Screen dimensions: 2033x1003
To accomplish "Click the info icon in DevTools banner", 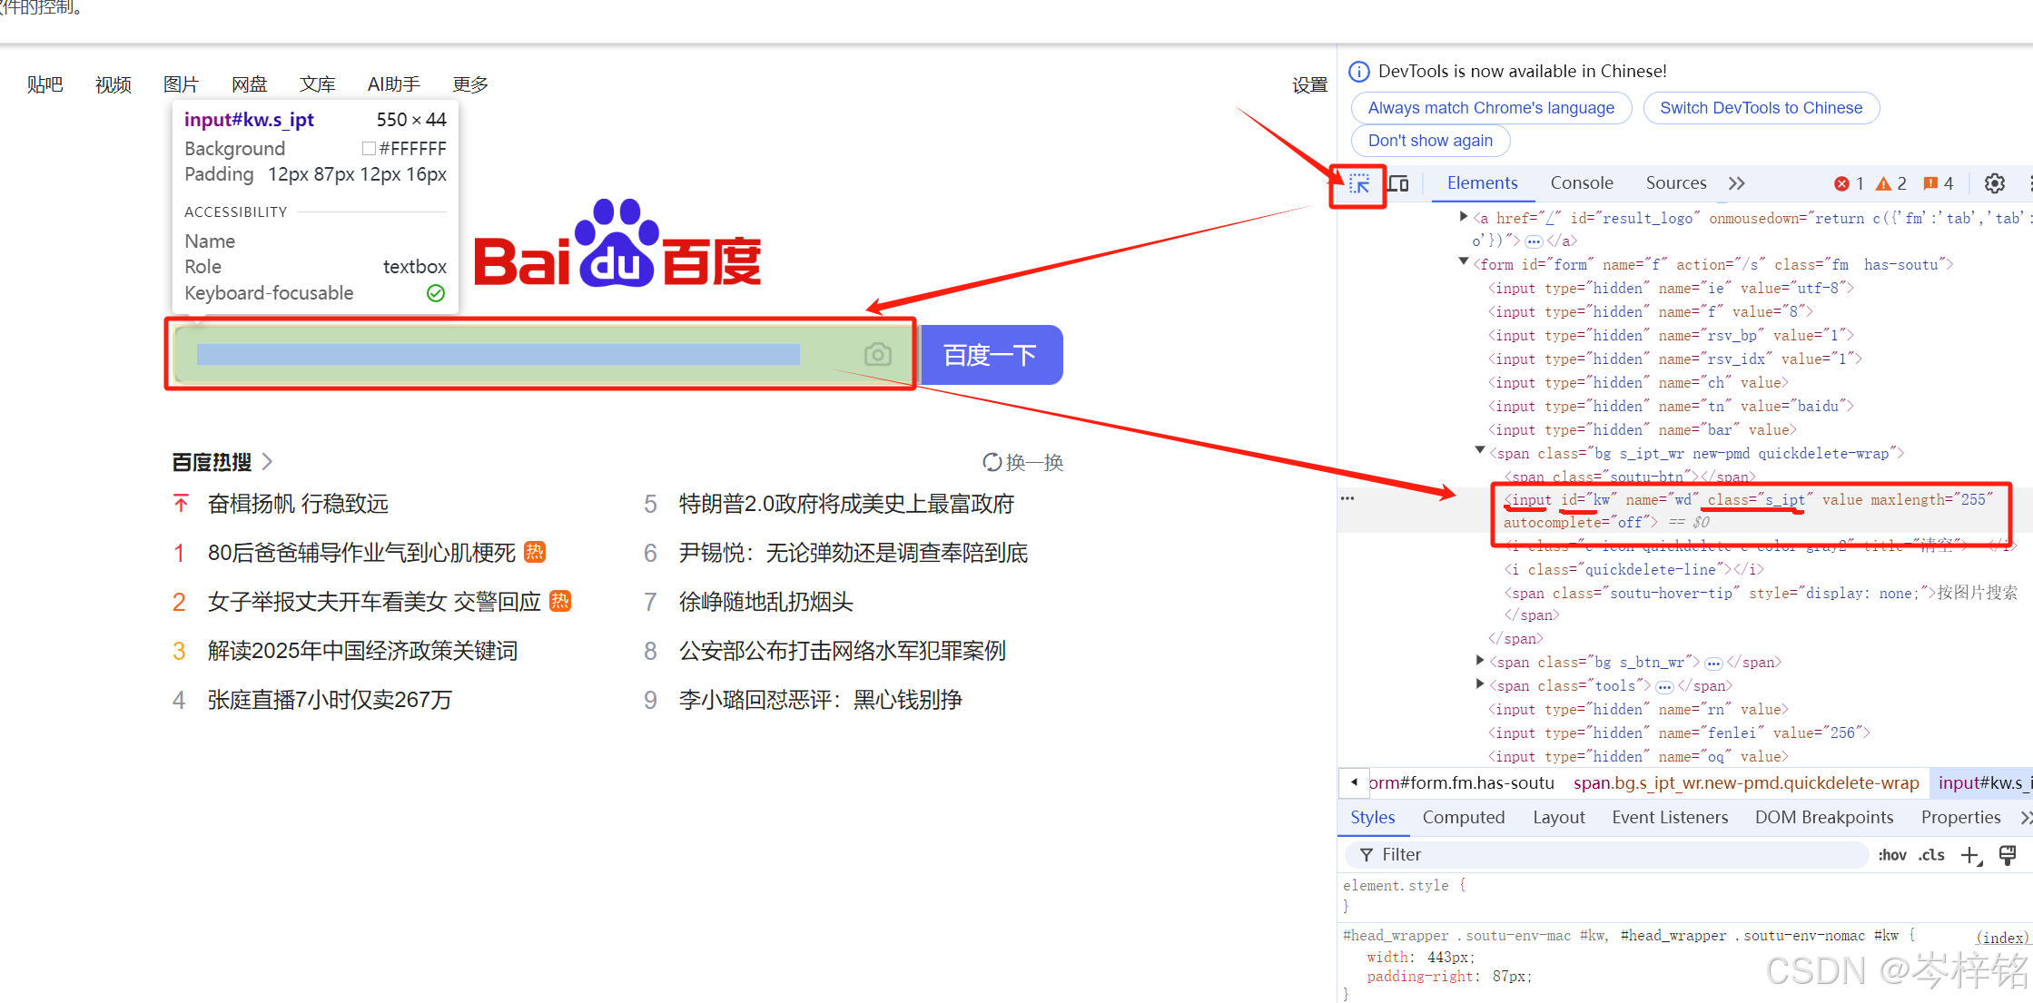I will 1359,72.
